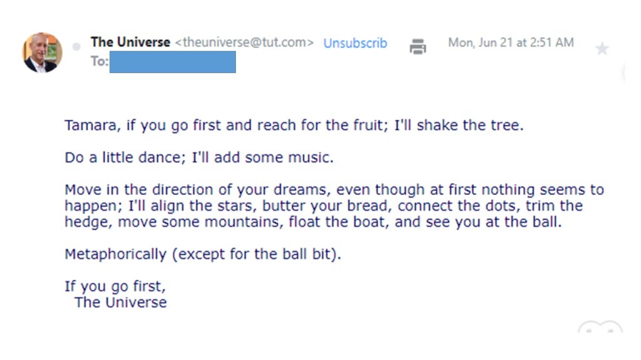The height and width of the screenshot is (360, 641).
Task: Click the line starting "hedge, move some mountains"
Action: [313, 222]
